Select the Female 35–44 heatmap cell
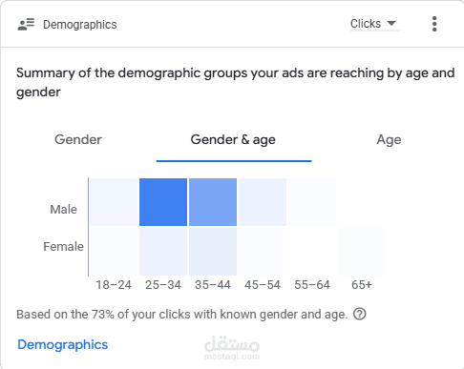Screen dimensions: 464x369 [x=213, y=252]
